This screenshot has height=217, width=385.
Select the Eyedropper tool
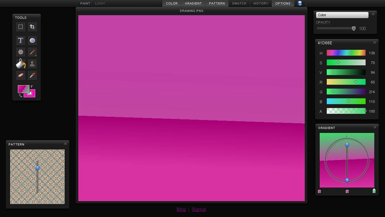(x=32, y=75)
